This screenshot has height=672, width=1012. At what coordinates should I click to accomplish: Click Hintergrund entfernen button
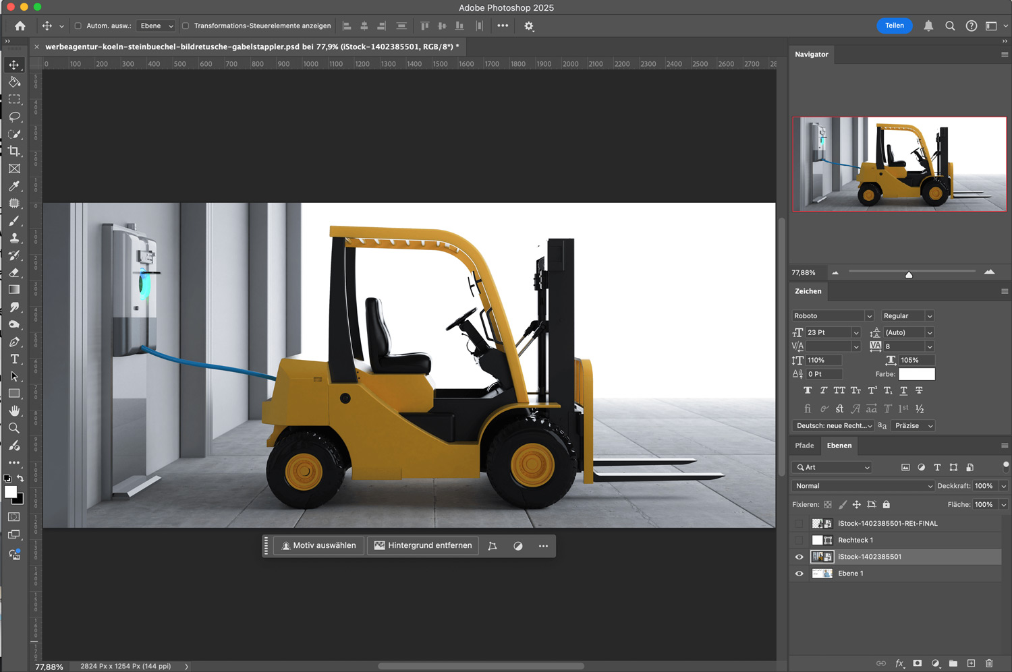423,545
